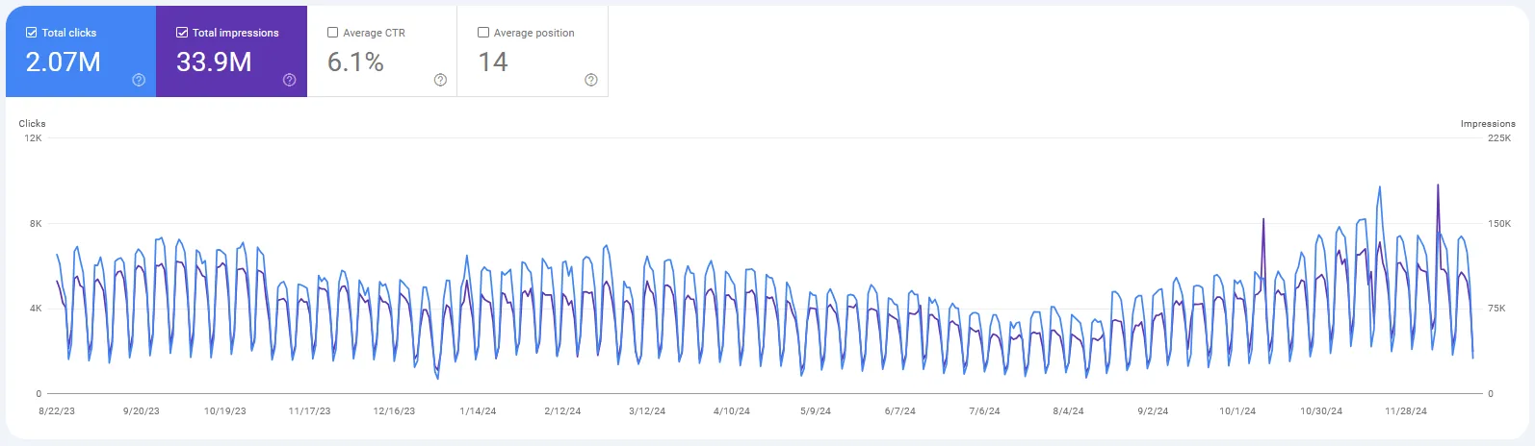Click the 150K impressions axis label
Screen dimensions: 1535x446
coord(1499,224)
